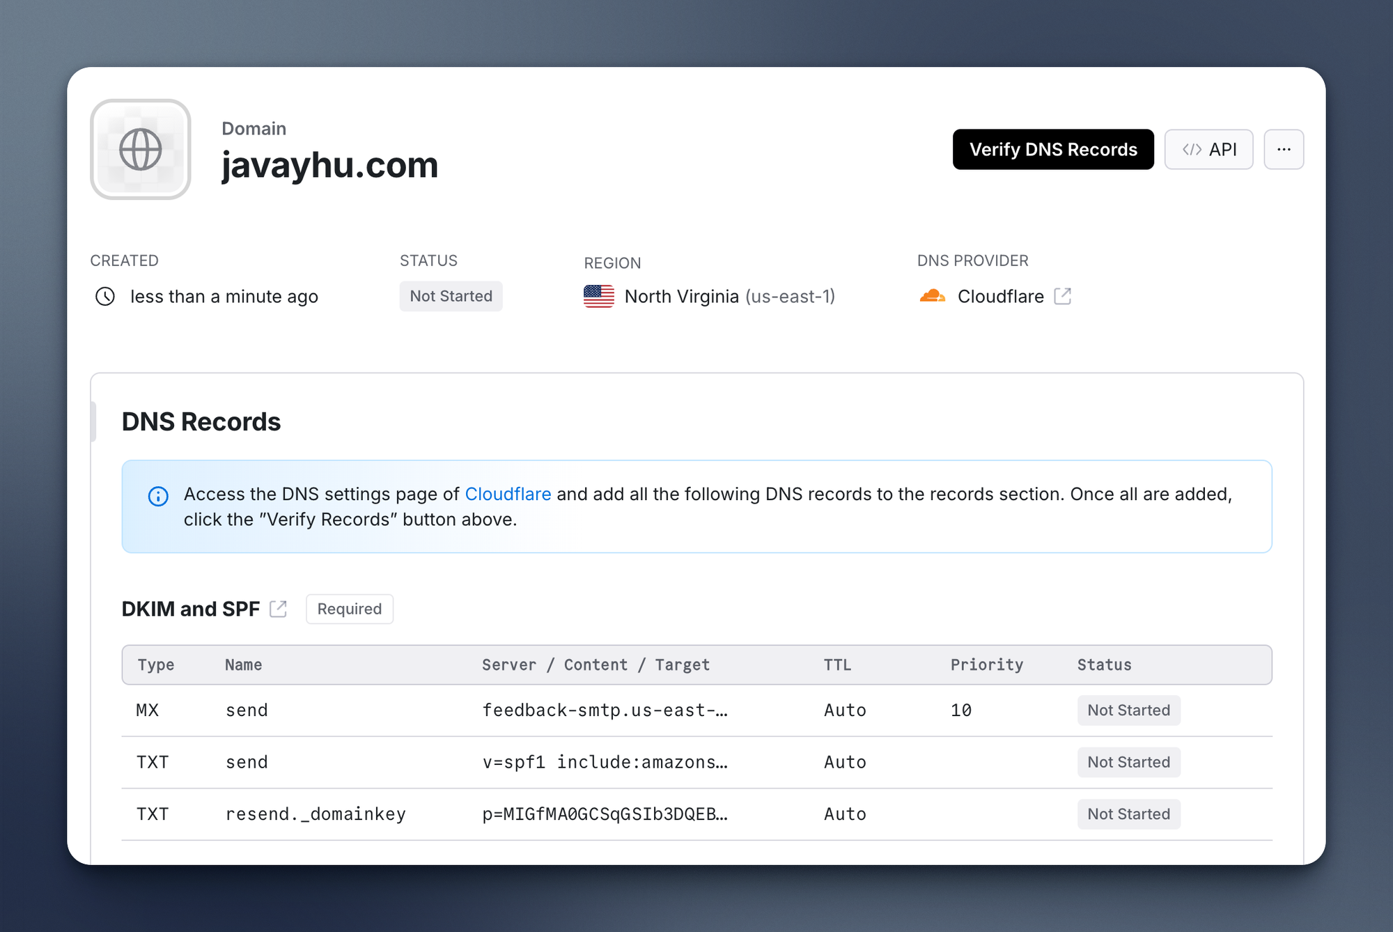The width and height of the screenshot is (1393, 932).
Task: Click the domain Not Started status badge
Action: point(451,296)
